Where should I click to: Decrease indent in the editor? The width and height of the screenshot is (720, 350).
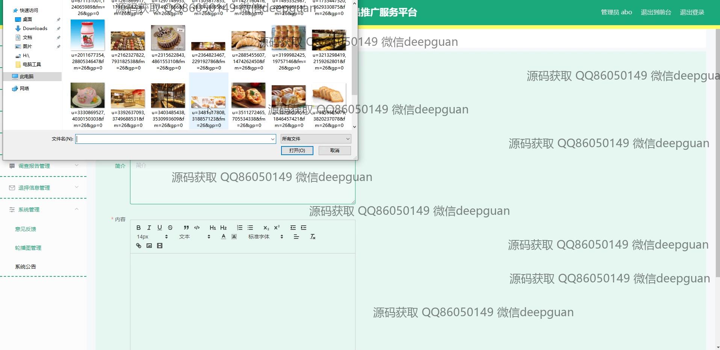(293, 228)
